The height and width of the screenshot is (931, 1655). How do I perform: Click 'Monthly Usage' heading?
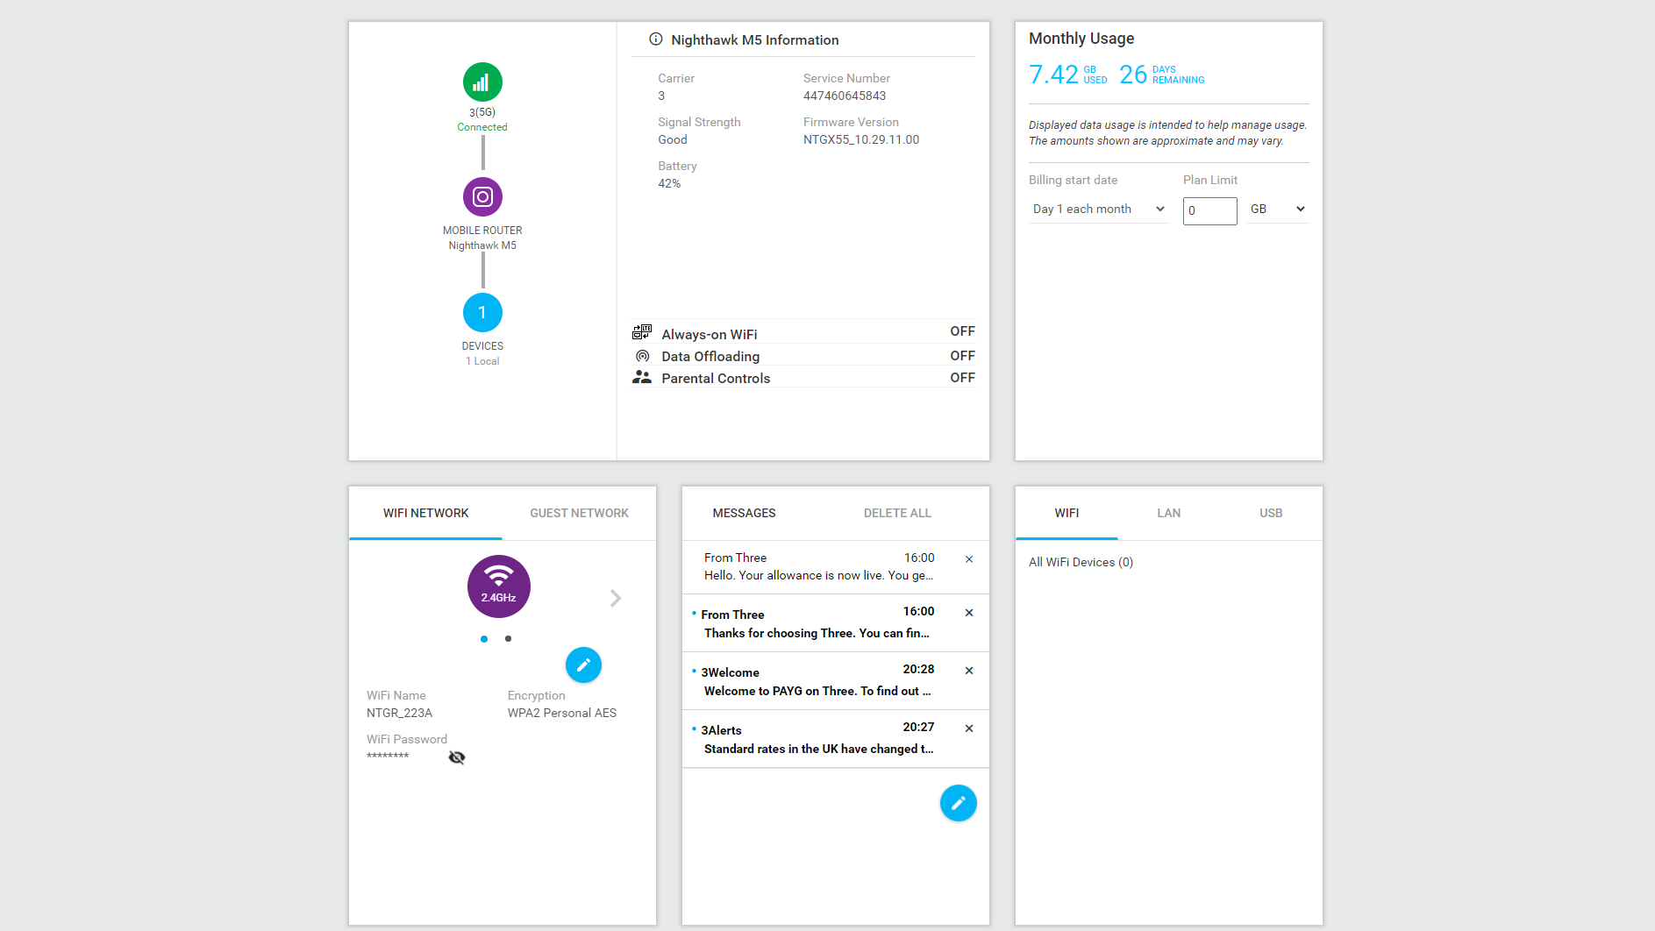point(1081,39)
